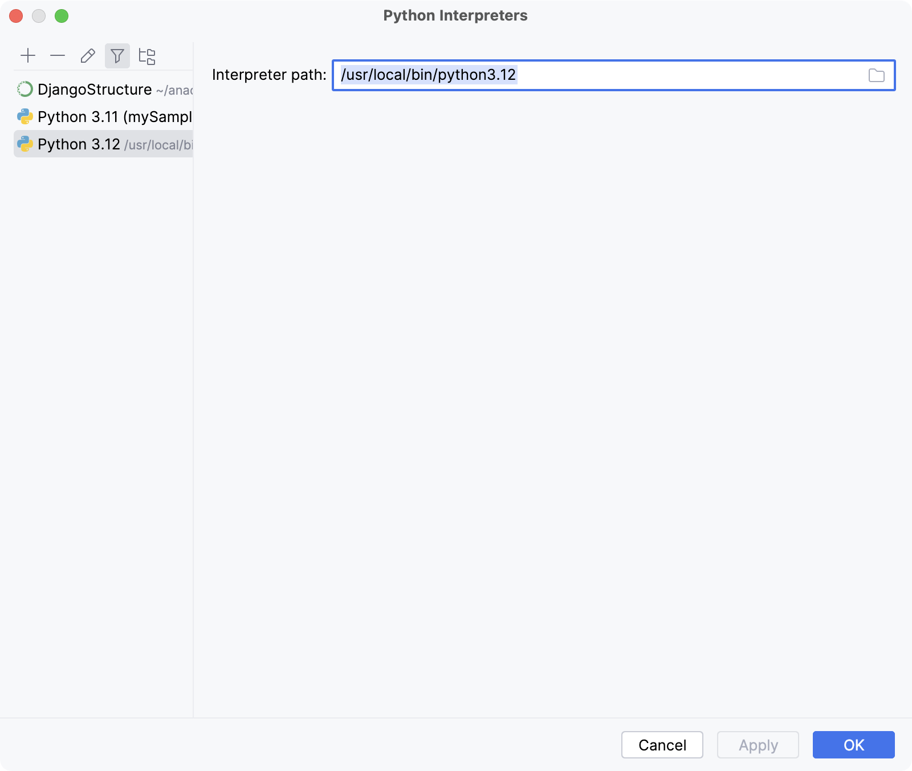The image size is (912, 771).
Task: Click the Python logo beside Python 3.12
Action: 25,144
